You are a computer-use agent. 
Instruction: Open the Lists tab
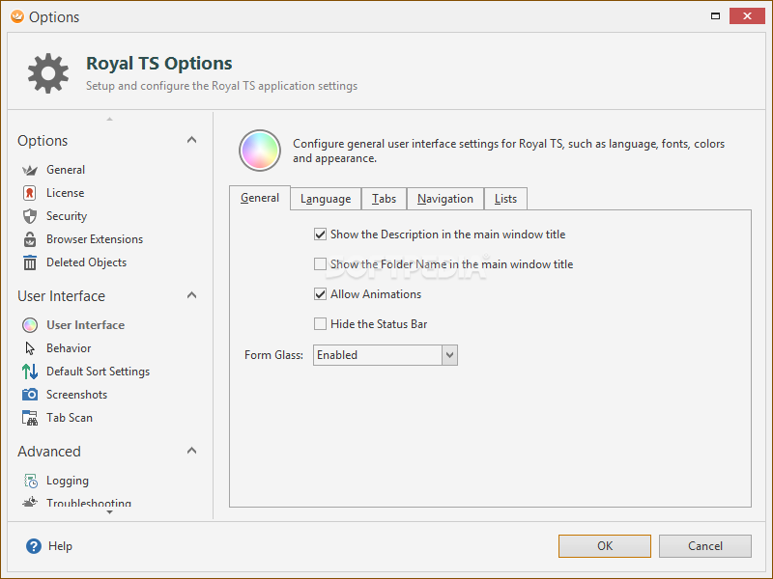point(505,199)
